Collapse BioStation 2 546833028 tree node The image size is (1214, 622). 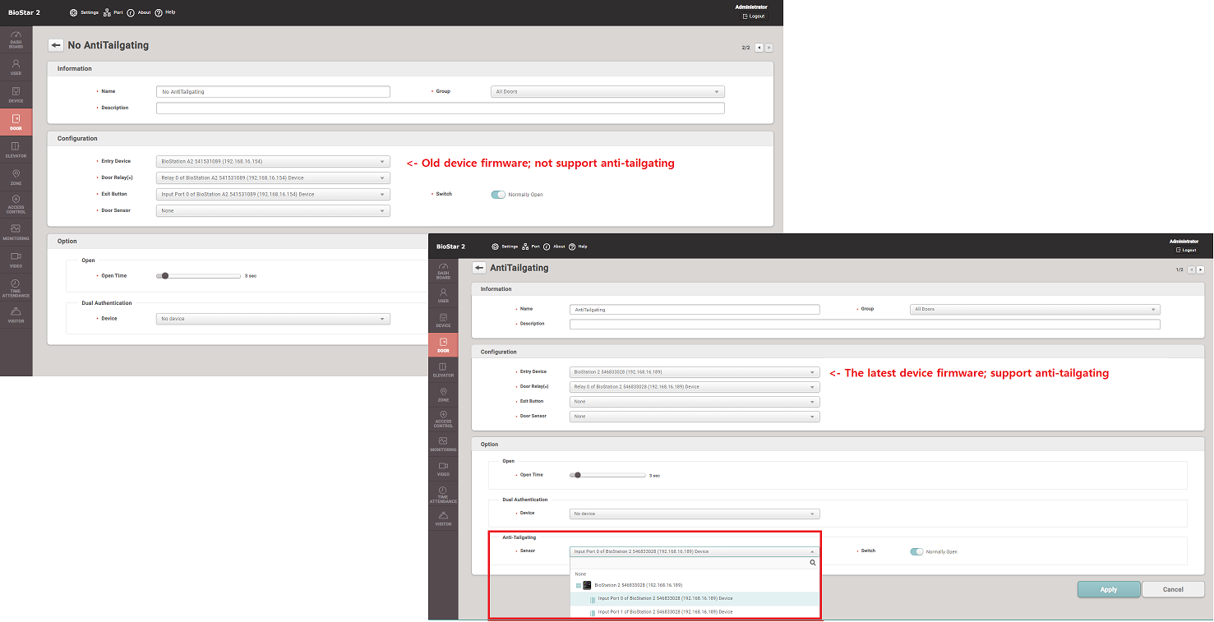[579, 585]
